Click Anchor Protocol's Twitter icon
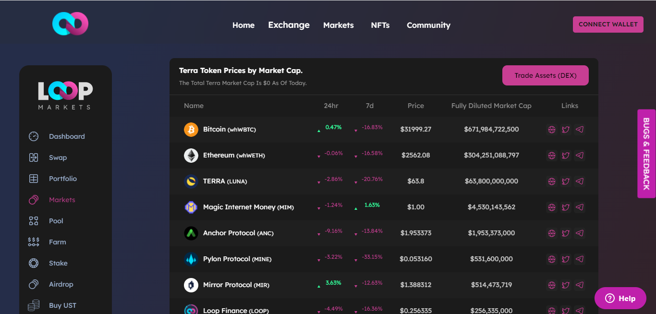The image size is (656, 314). [x=565, y=233]
